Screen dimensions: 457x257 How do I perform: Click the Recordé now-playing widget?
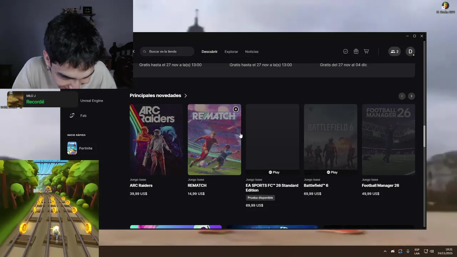[42, 99]
